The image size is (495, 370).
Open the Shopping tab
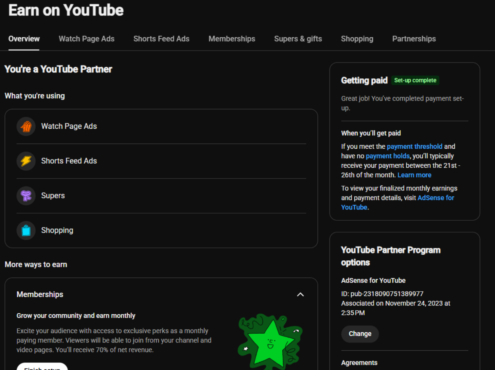click(357, 39)
